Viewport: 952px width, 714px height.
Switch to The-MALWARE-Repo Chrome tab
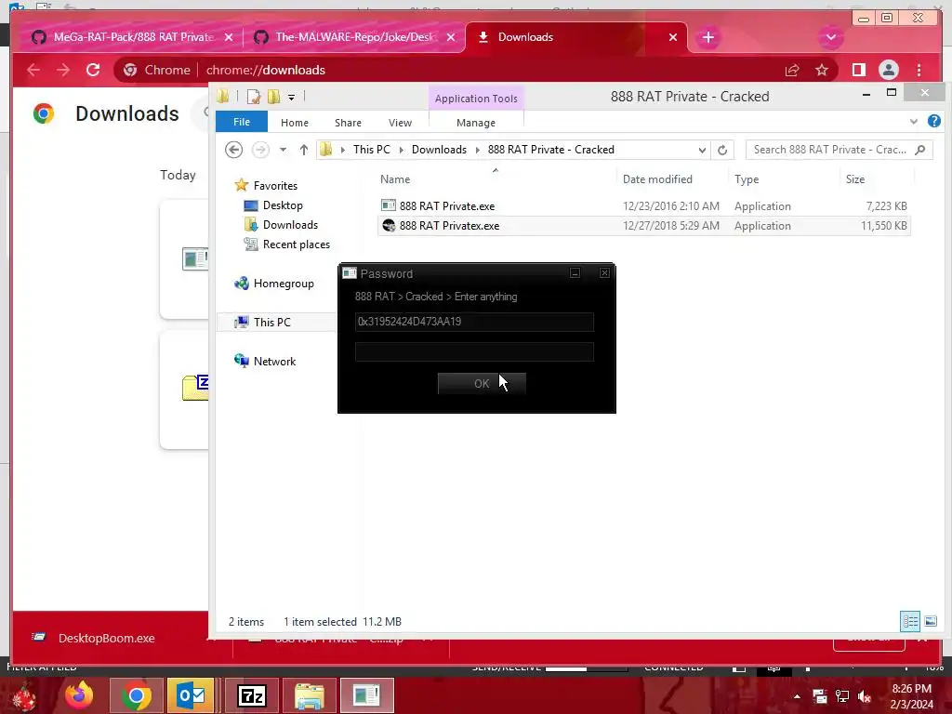355,37
